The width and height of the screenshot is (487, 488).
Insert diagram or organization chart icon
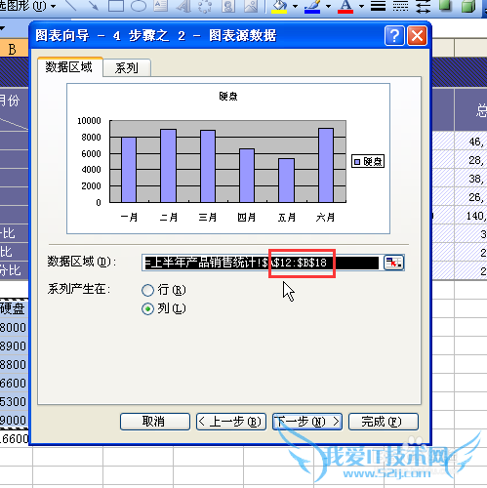pyautogui.click(x=205, y=6)
